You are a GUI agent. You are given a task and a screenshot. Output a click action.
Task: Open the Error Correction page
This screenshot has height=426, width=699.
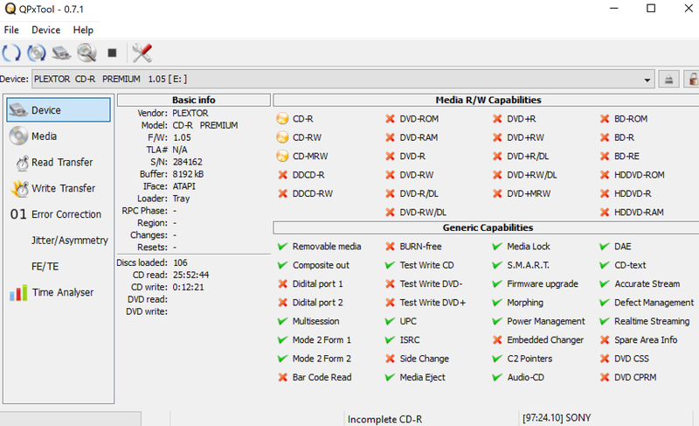(59, 214)
